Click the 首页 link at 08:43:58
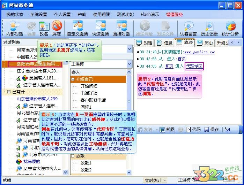The height and width of the screenshot is (185, 244). (x=182, y=59)
